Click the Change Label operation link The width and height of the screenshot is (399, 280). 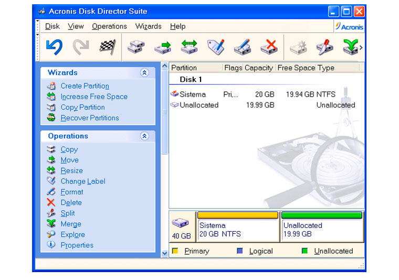(83, 181)
